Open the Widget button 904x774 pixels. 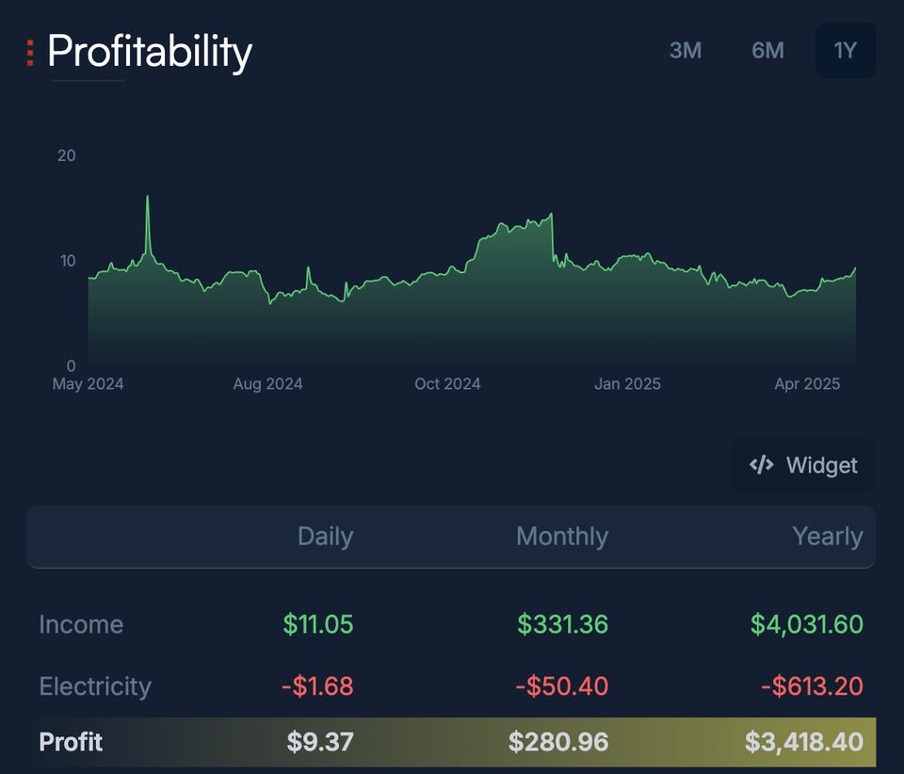[803, 465]
